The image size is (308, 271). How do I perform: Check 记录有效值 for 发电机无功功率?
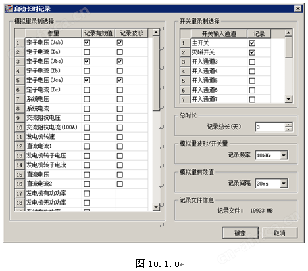click(x=87, y=203)
